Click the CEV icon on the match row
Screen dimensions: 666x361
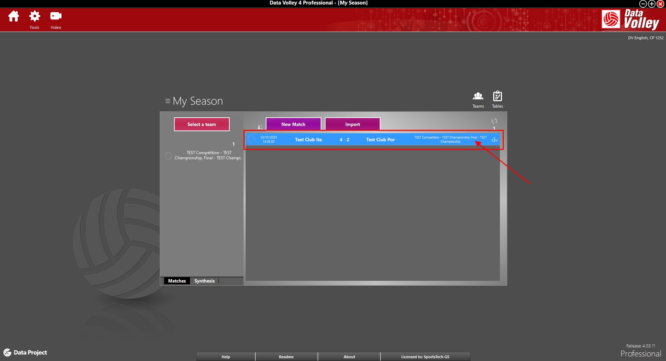pos(494,140)
